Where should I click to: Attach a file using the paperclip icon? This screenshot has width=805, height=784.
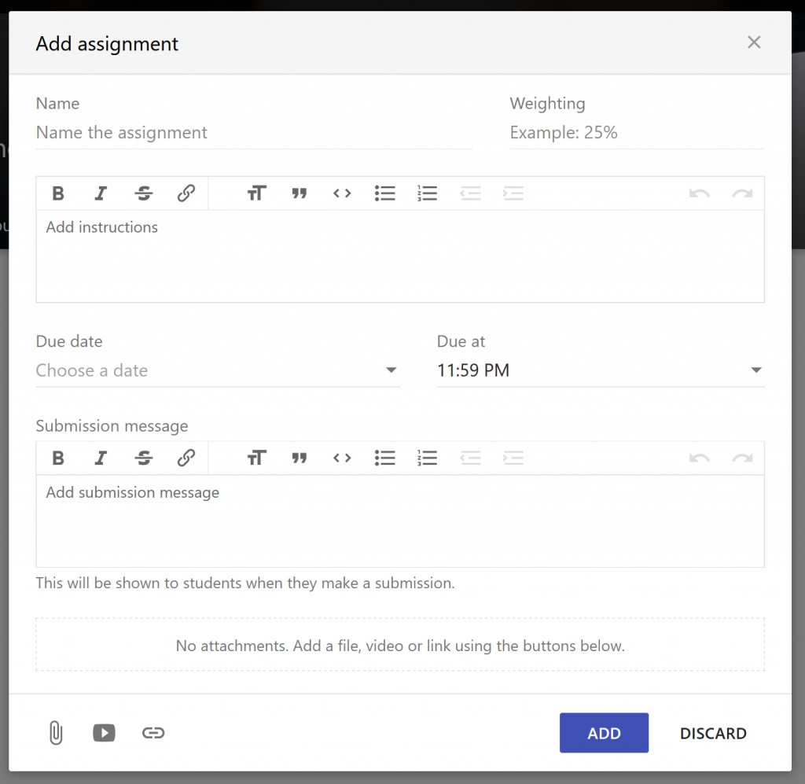[x=55, y=732]
